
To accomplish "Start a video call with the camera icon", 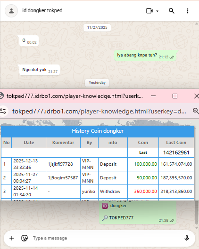I will tap(149, 11).
